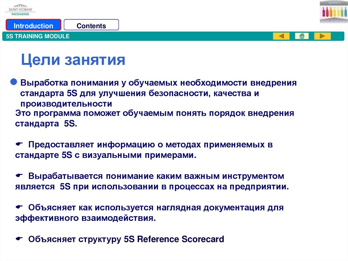
Task: Click the home icon in the teal bar
Action: coord(301,36)
